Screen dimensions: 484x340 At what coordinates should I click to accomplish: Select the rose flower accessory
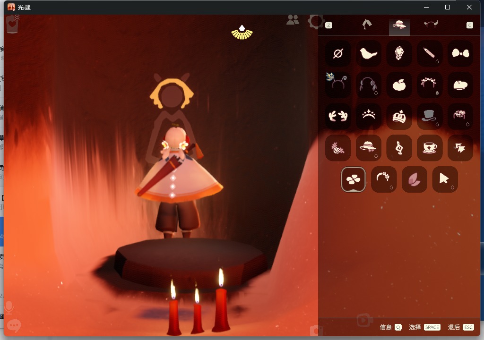tap(338, 148)
